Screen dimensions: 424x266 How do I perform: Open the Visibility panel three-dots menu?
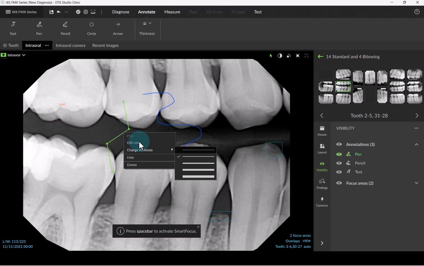[x=416, y=128]
